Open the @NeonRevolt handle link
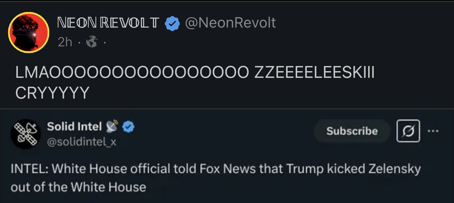The height and width of the screenshot is (203, 454). tap(230, 23)
